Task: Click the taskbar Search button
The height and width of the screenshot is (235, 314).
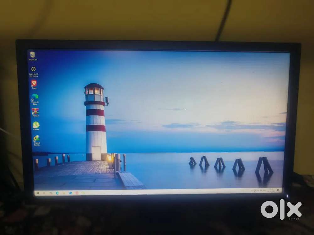Action: click(x=44, y=193)
